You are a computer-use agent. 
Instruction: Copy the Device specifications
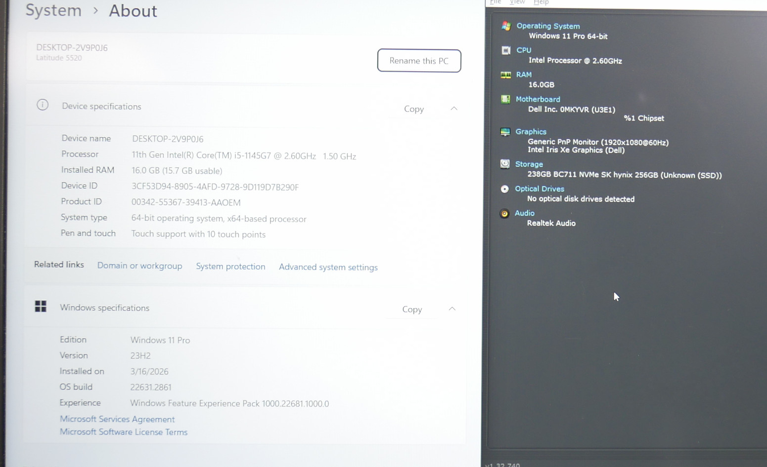[414, 109]
